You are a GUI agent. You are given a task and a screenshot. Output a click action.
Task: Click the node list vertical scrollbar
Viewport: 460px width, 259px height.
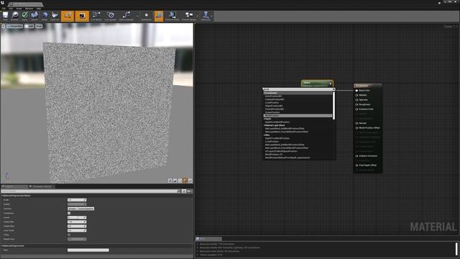(x=333, y=106)
